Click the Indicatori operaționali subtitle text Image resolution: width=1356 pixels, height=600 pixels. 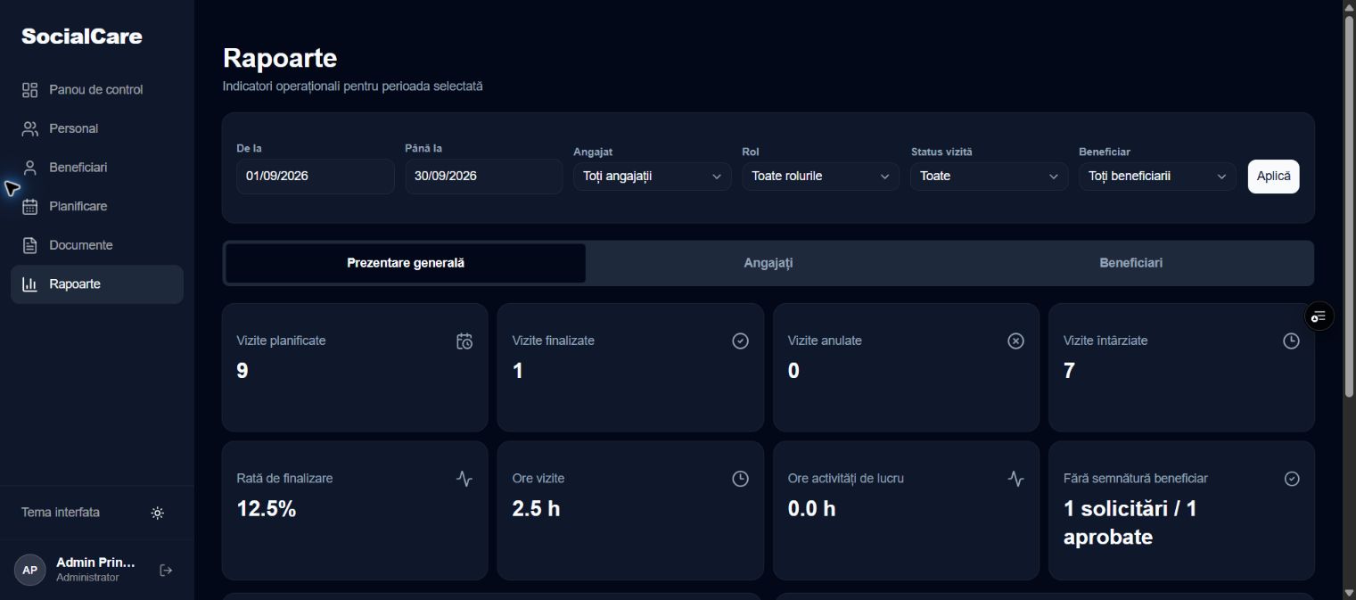[353, 86]
